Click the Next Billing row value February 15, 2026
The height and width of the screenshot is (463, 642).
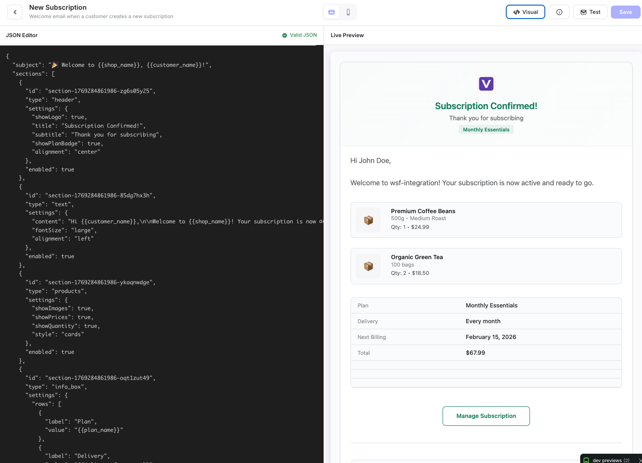(x=491, y=337)
